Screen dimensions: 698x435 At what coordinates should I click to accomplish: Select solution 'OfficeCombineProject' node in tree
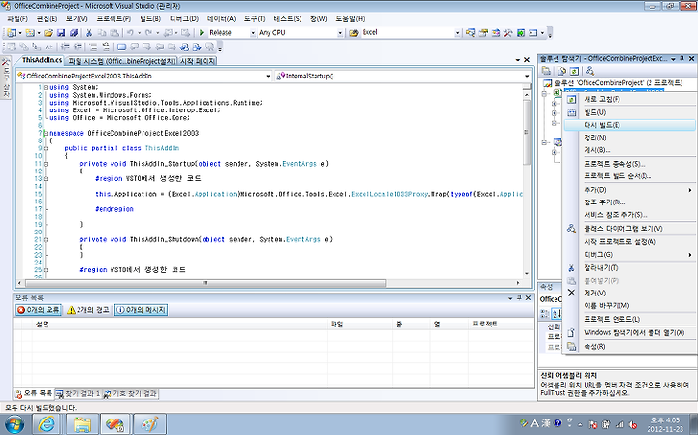[618, 83]
